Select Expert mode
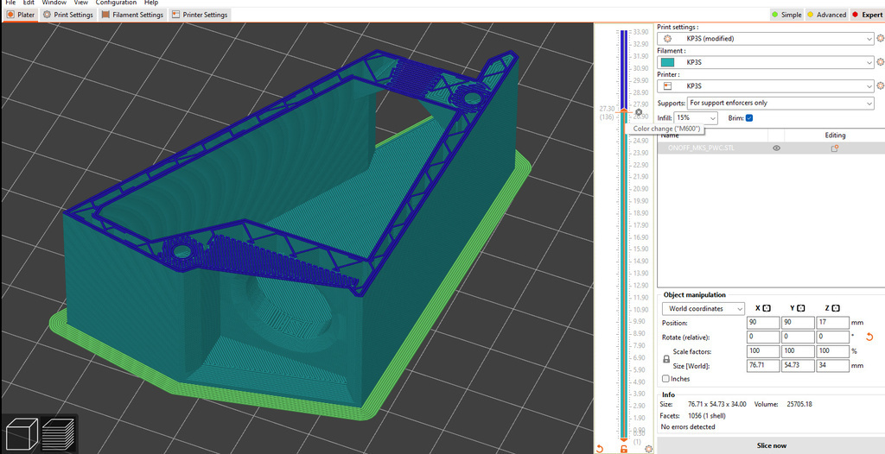This screenshot has width=885, height=454. 867,15
